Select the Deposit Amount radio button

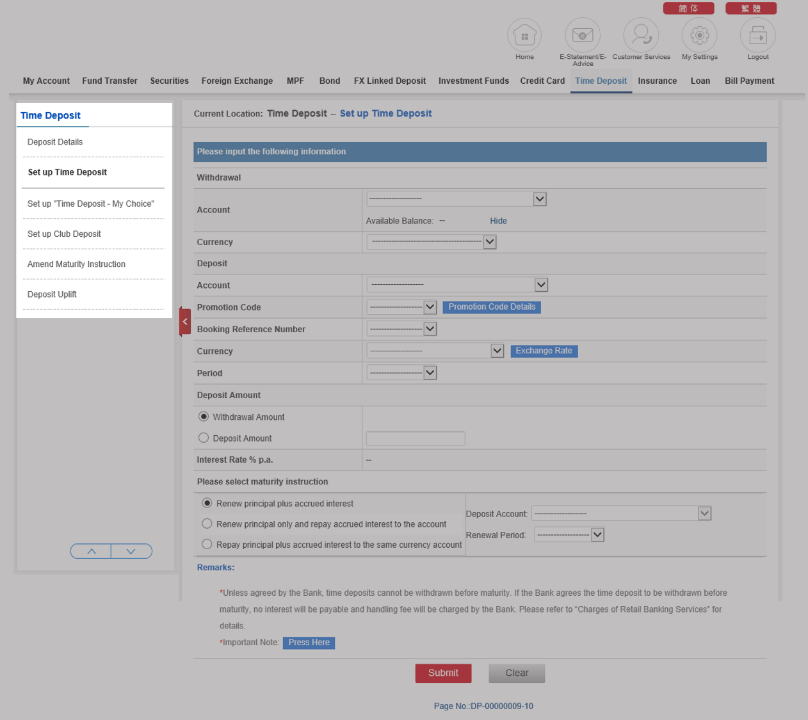204,438
